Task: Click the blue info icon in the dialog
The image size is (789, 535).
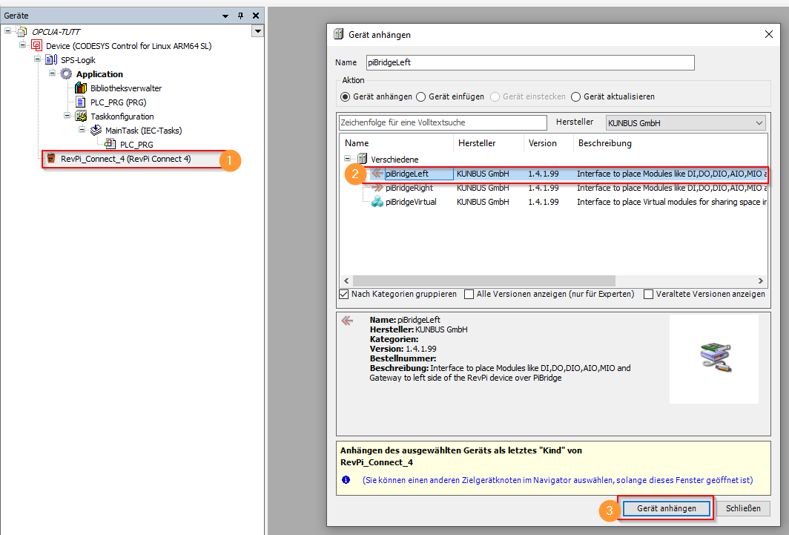Action: pos(346,479)
